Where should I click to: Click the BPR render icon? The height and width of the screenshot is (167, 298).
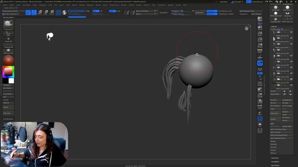coord(260,19)
